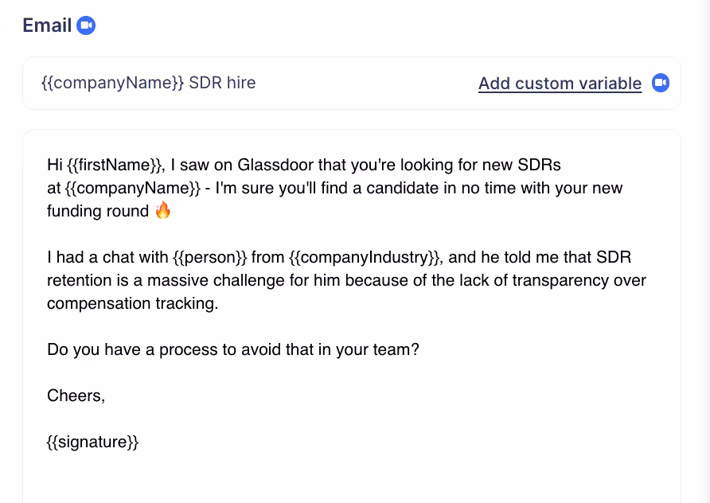710x503 pixels.
Task: Click the words "funding round" in the body
Action: pyautogui.click(x=98, y=211)
